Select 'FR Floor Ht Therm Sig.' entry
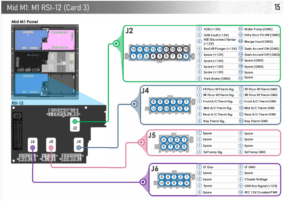This screenshot has height=206, width=285. [219, 89]
